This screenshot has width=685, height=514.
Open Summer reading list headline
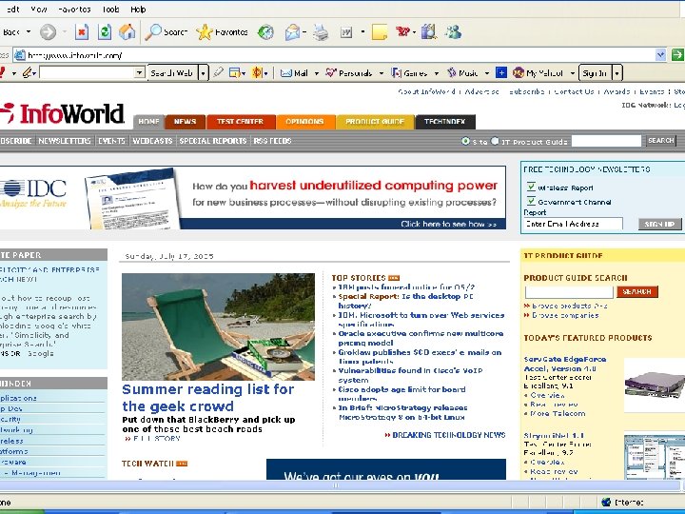[x=208, y=398]
